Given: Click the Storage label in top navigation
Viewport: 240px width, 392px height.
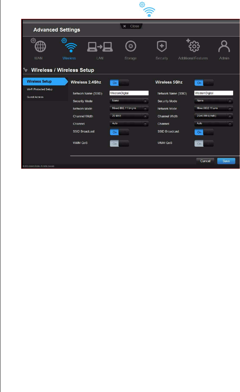Looking at the screenshot, I should point(131,58).
